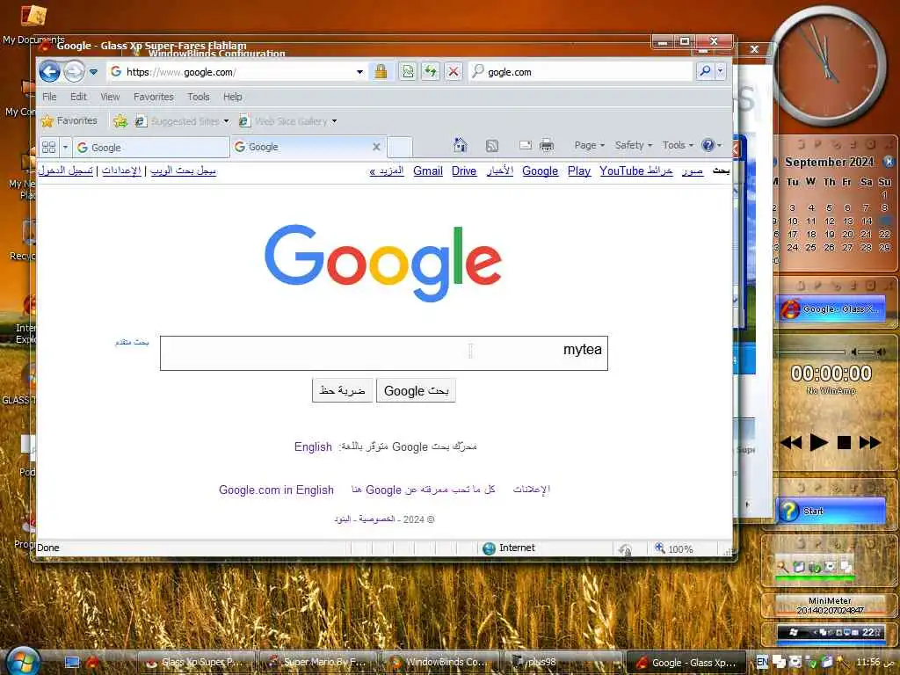Click the widget seek slider track

(x=811, y=352)
